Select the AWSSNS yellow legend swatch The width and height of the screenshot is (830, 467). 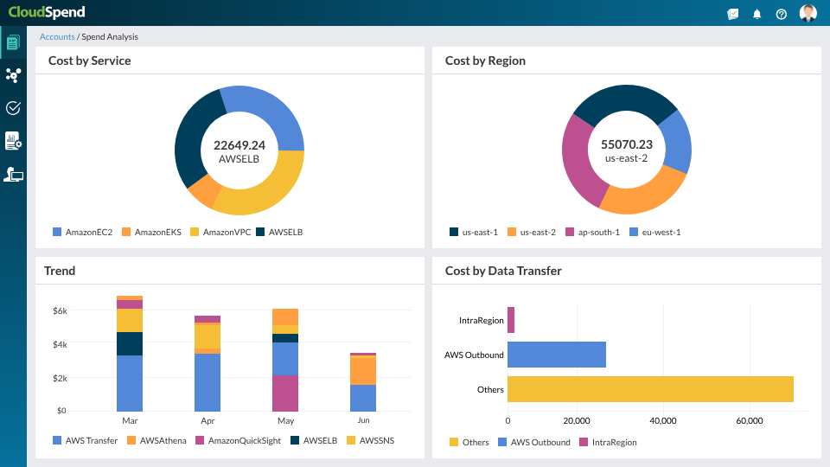351,440
